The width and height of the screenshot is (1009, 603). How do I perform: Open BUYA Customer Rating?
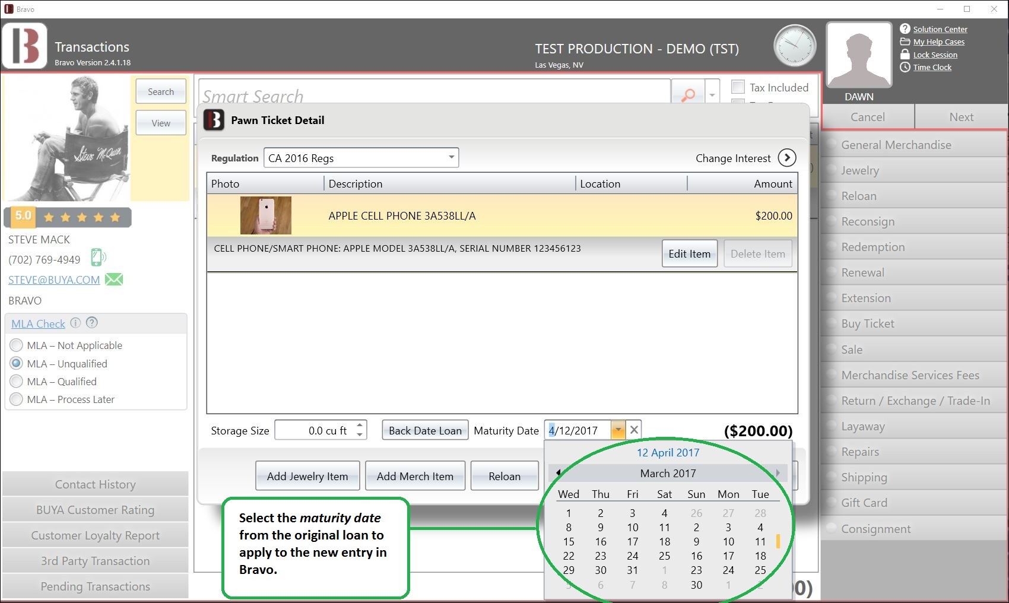96,510
